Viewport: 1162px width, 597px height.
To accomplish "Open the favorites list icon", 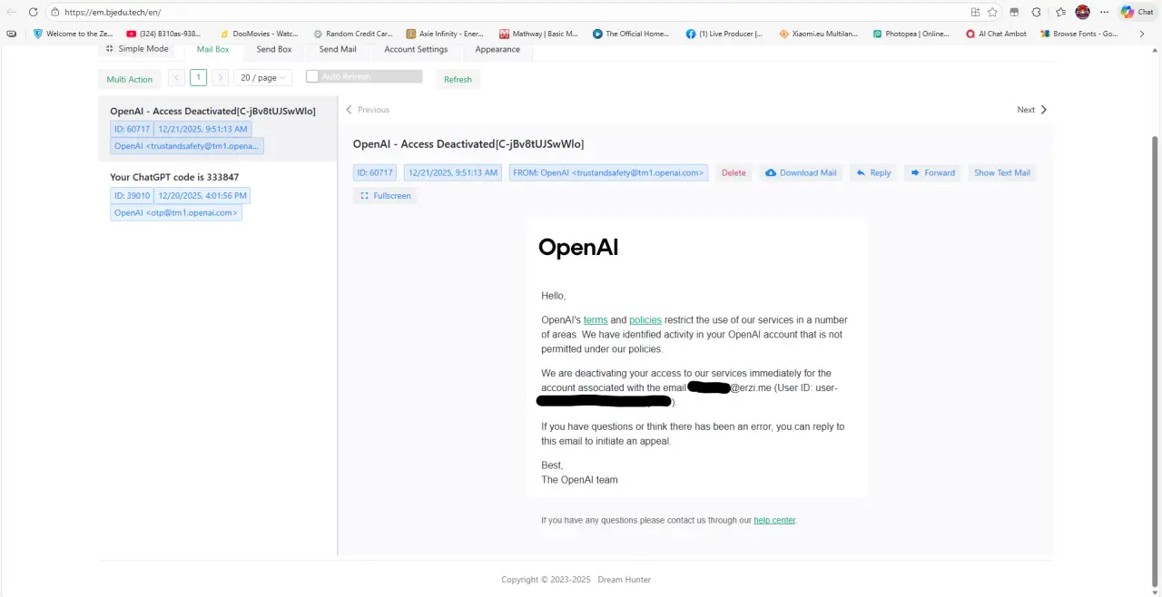I will pos(1060,12).
